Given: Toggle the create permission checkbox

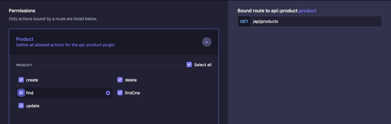Looking at the screenshot, I should (21, 80).
